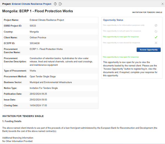165x144 pixels.
Task: Expand the dropdown arrow at top right
Action: tap(162, 4)
